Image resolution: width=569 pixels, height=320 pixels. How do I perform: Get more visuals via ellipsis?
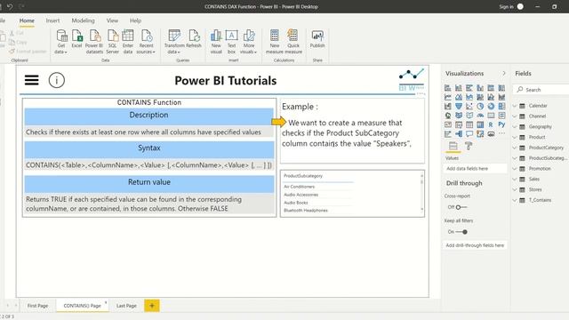click(x=501, y=134)
